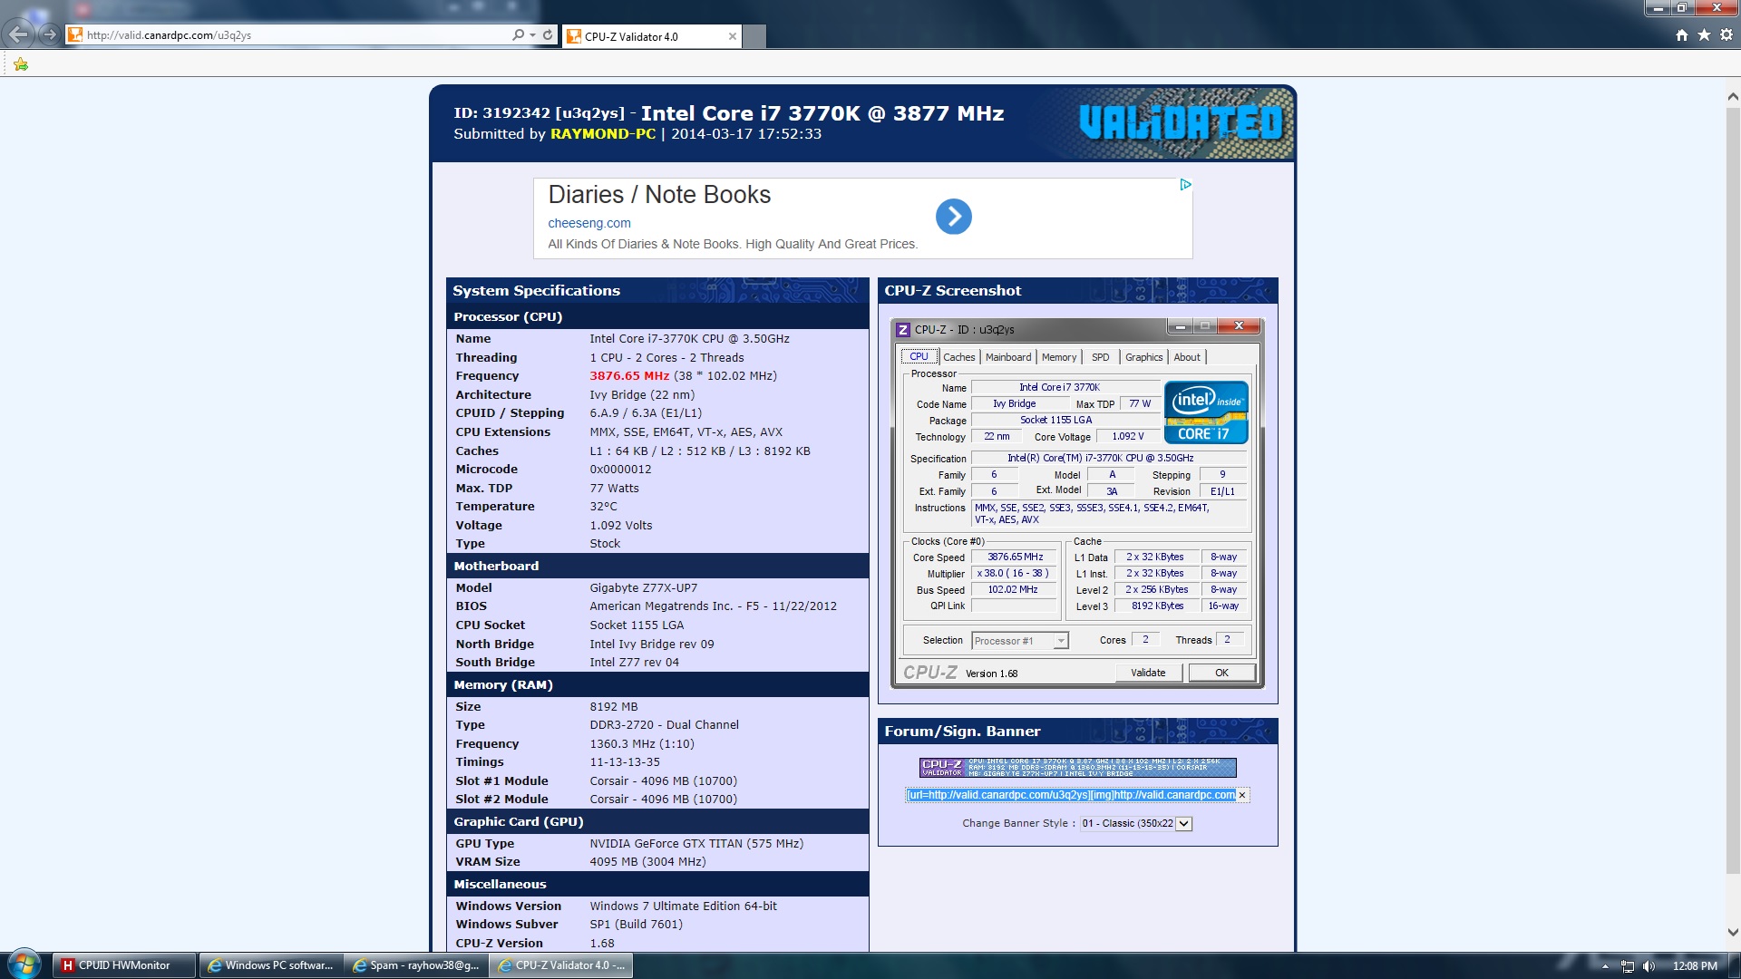Image resolution: width=1741 pixels, height=979 pixels.
Task: Click the Mainboard tab in CPU-Z screenshot
Action: 1008,357
